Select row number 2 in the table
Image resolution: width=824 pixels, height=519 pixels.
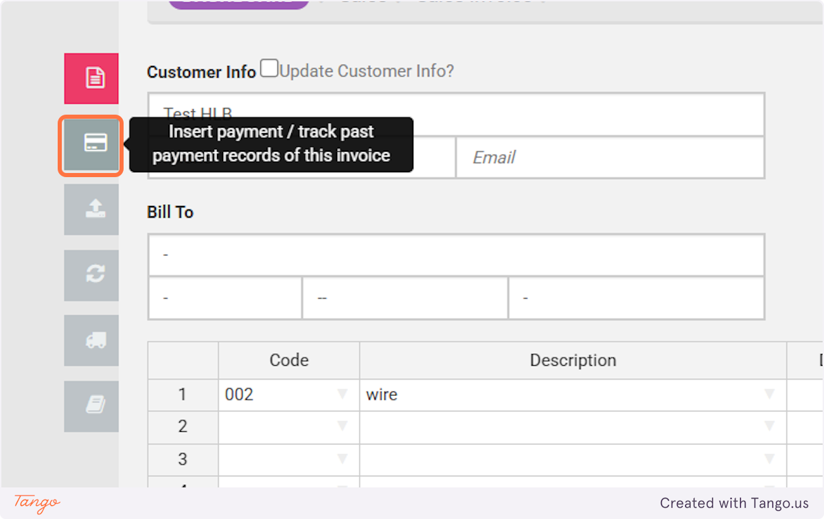point(183,426)
